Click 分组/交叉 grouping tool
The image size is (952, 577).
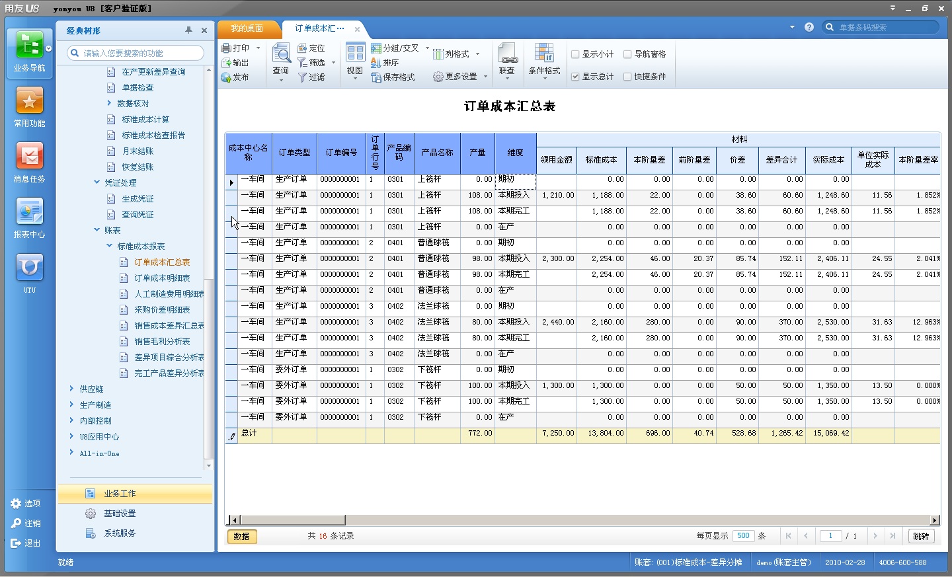pos(395,48)
